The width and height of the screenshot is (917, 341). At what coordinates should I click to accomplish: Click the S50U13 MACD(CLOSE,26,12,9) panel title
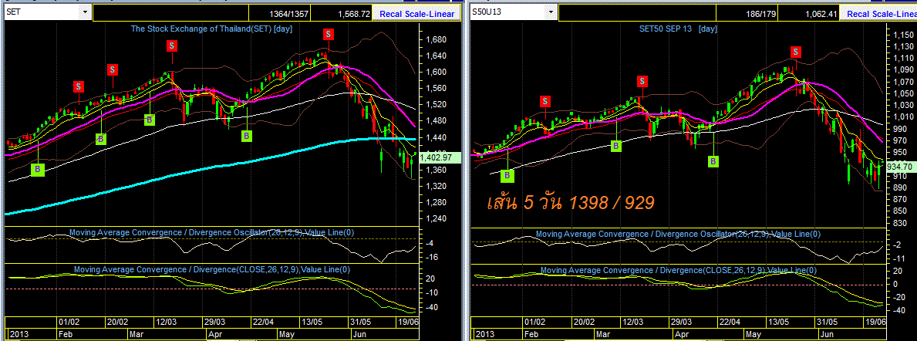pyautogui.click(x=679, y=270)
